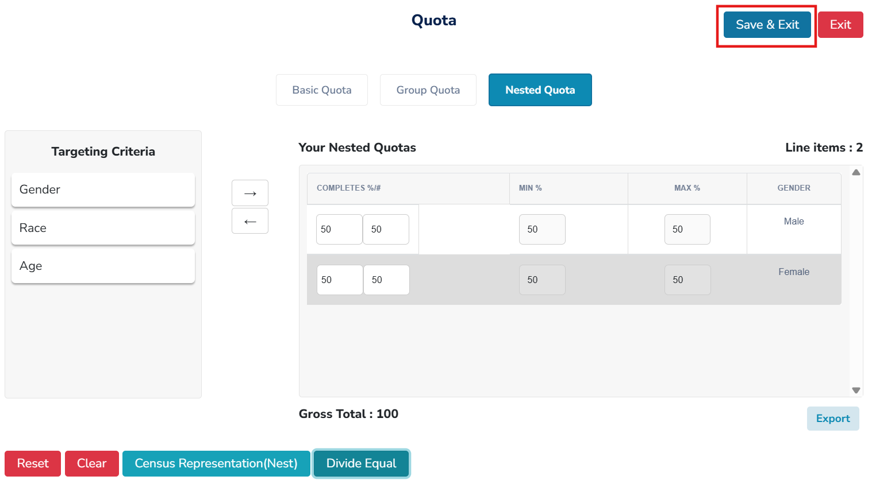The image size is (872, 480).
Task: Click the Female row's Max % field
Action: click(x=687, y=280)
